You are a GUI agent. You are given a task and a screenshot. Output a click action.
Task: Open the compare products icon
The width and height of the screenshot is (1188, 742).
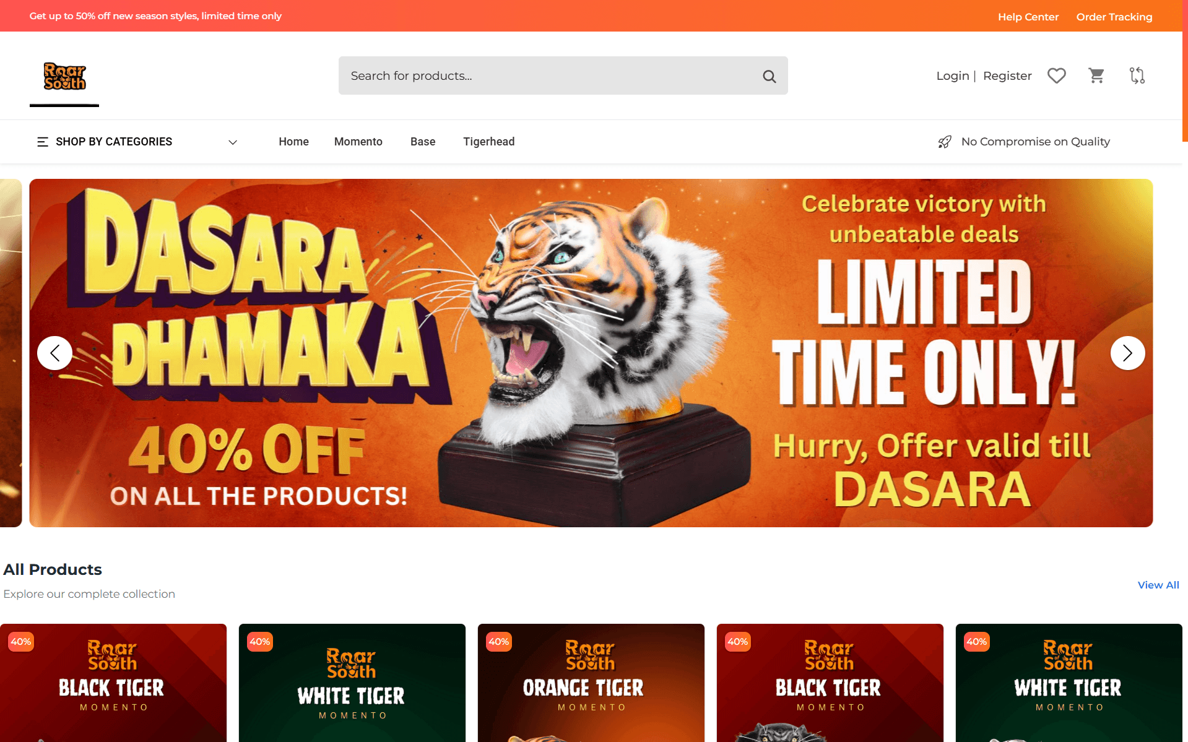pyautogui.click(x=1137, y=75)
